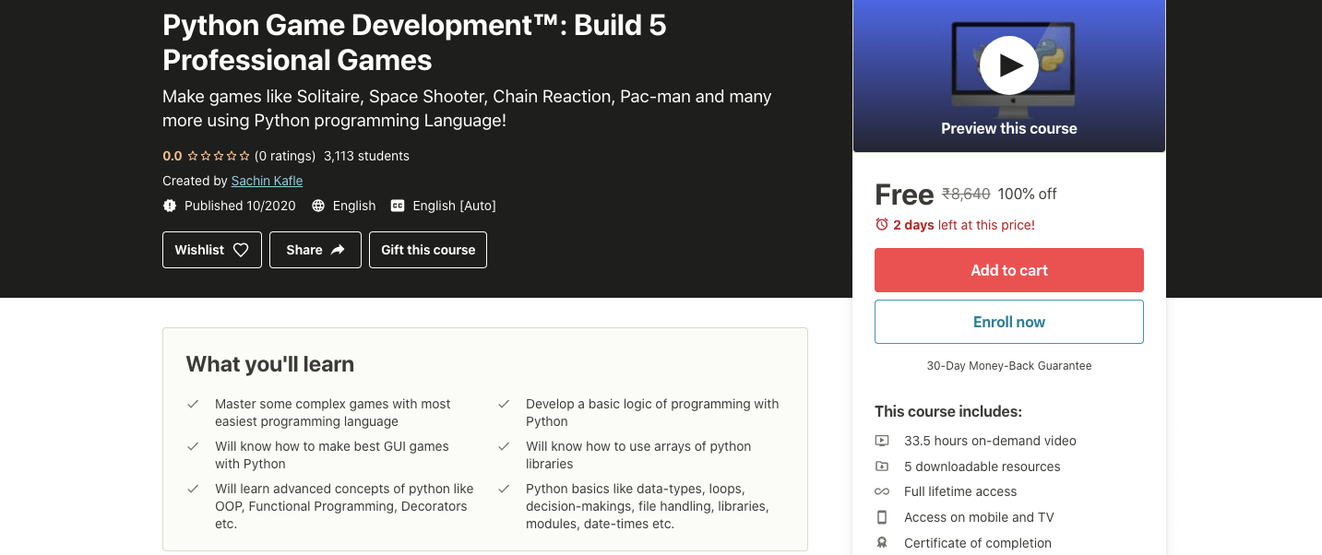
Task: Click the mobile device icon
Action: pyautogui.click(x=882, y=517)
